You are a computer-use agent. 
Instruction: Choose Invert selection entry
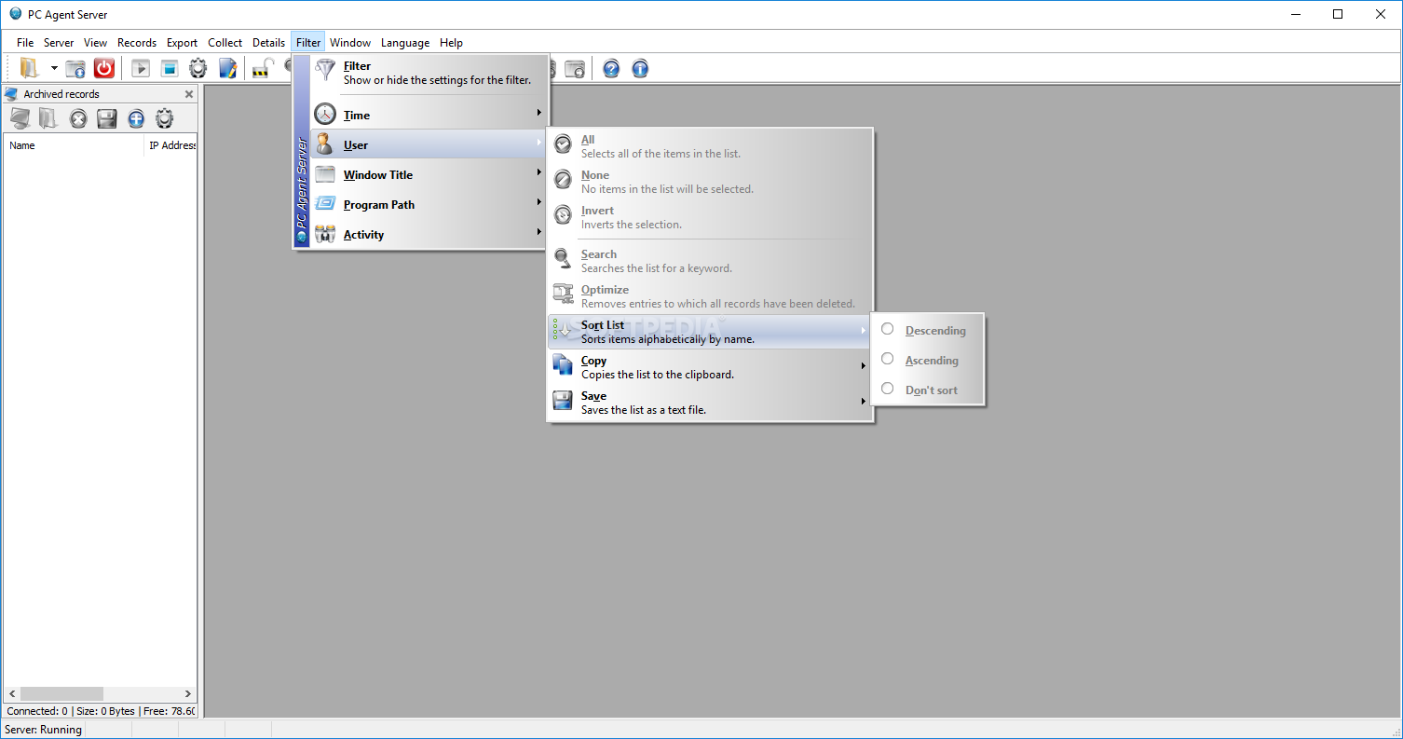point(710,217)
